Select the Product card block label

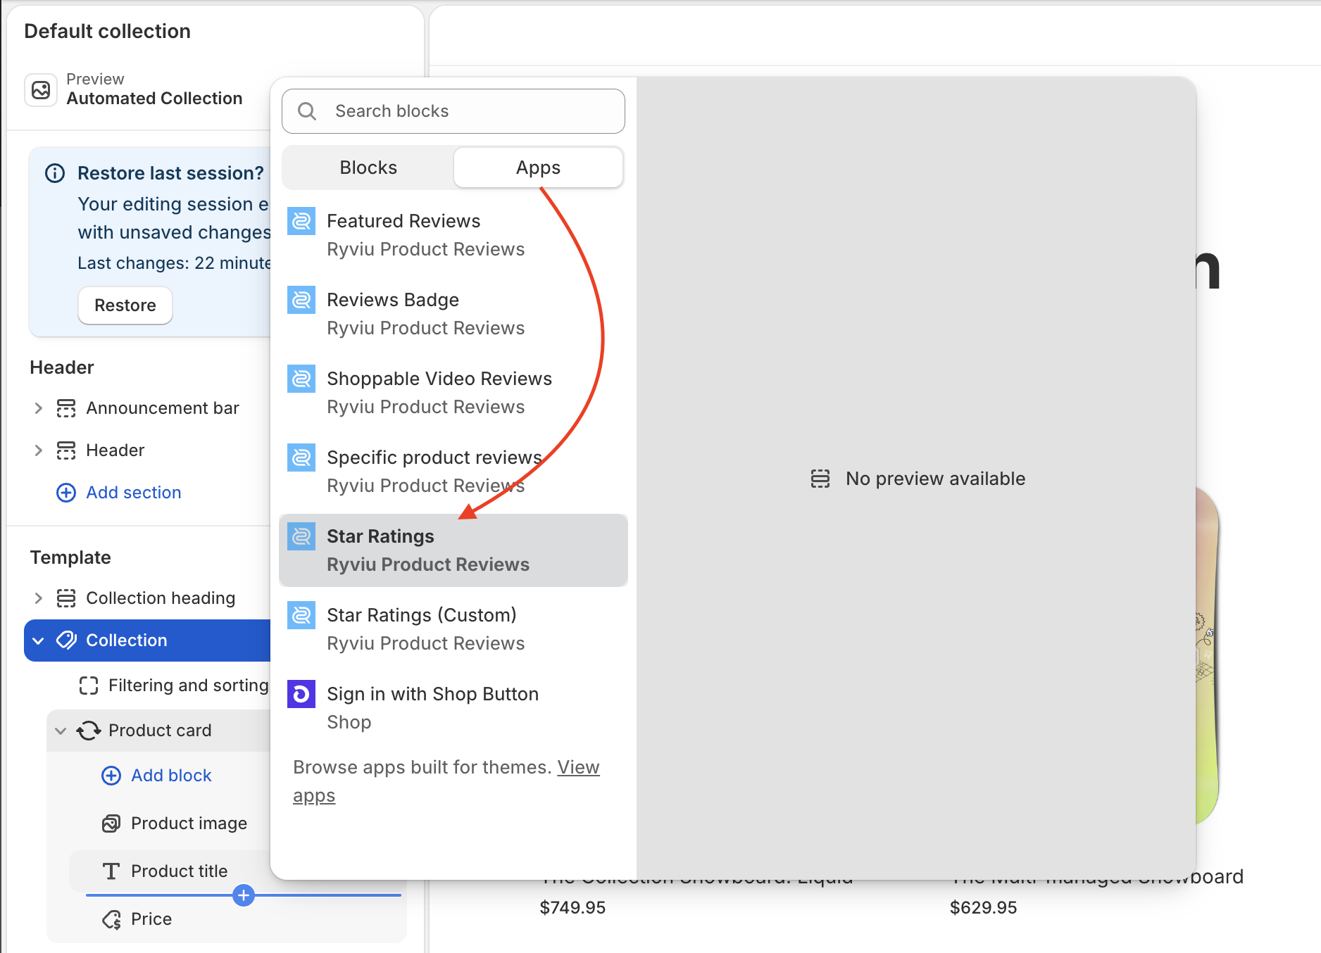(x=160, y=731)
